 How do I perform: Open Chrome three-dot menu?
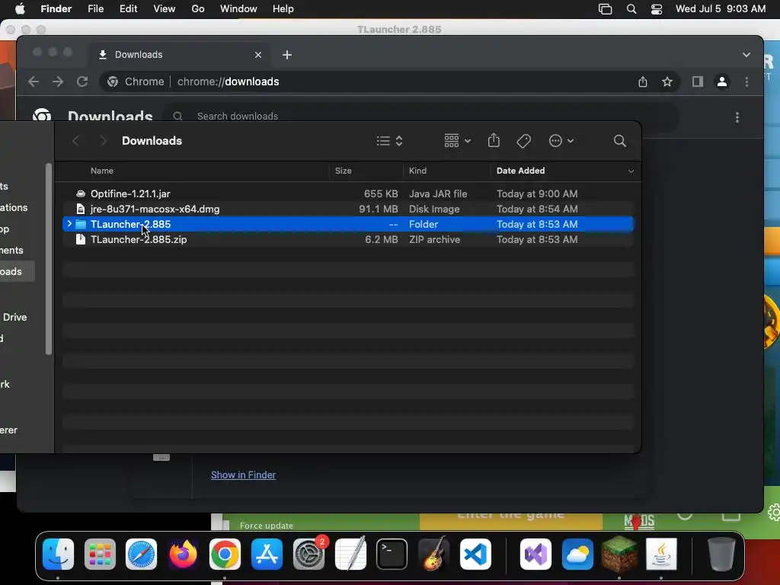[746, 82]
